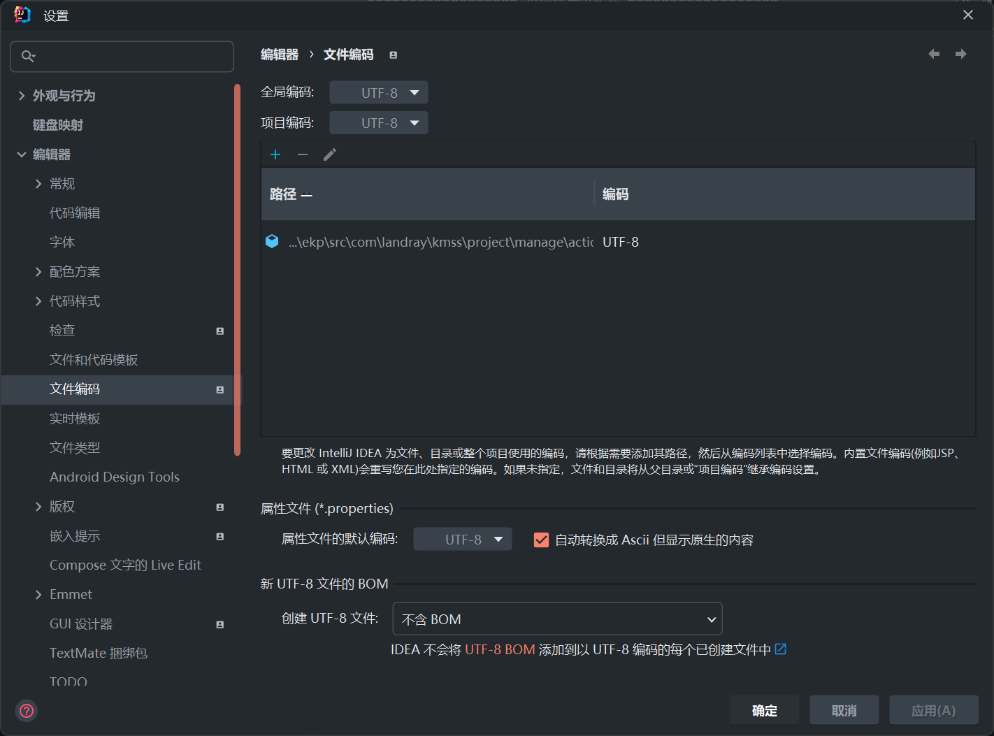Click 编辑器 breadcrumb link
Viewport: 994px width, 736px height.
280,55
